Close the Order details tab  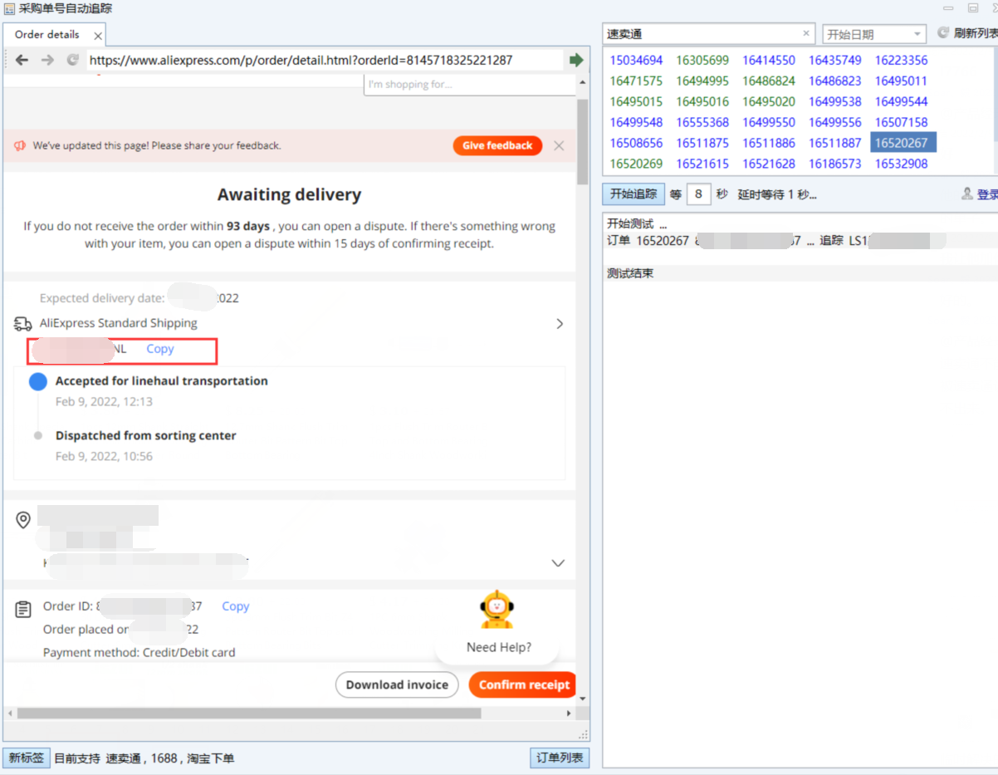[98, 36]
